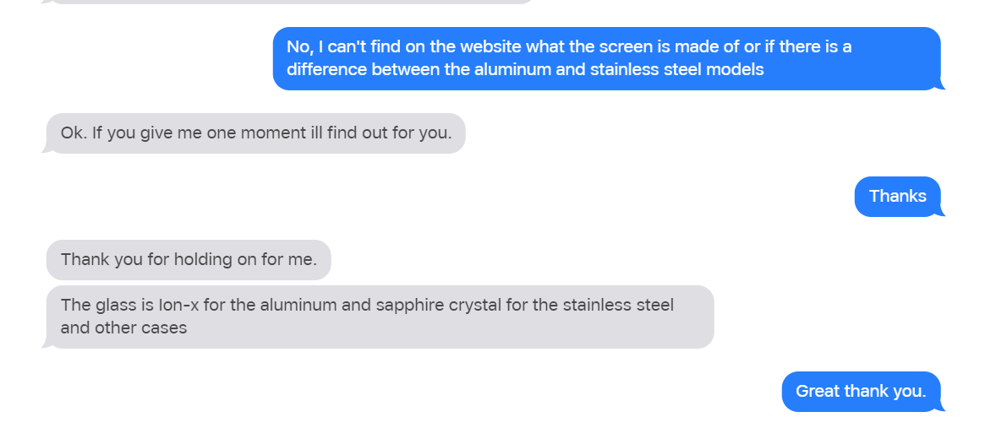The image size is (1007, 428).
Task: Click the word "Ion-x" in the reply
Action: point(178,305)
